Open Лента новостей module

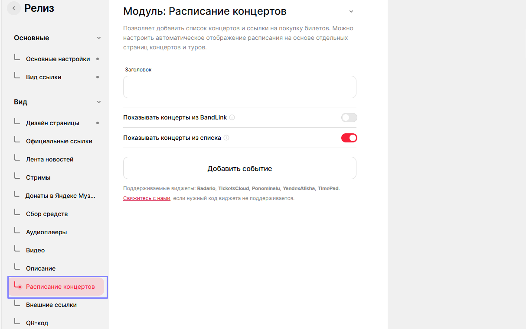[49, 159]
